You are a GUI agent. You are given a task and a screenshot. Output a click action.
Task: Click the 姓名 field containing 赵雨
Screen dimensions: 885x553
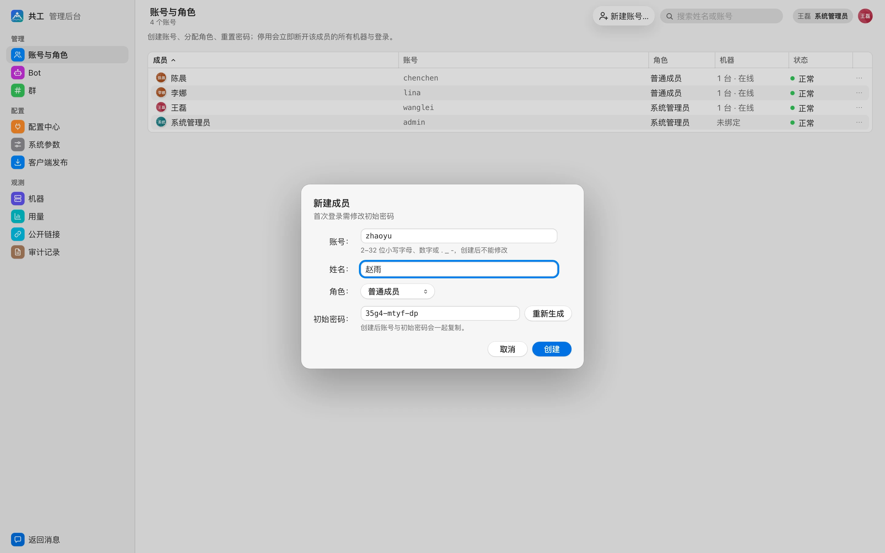click(458, 269)
